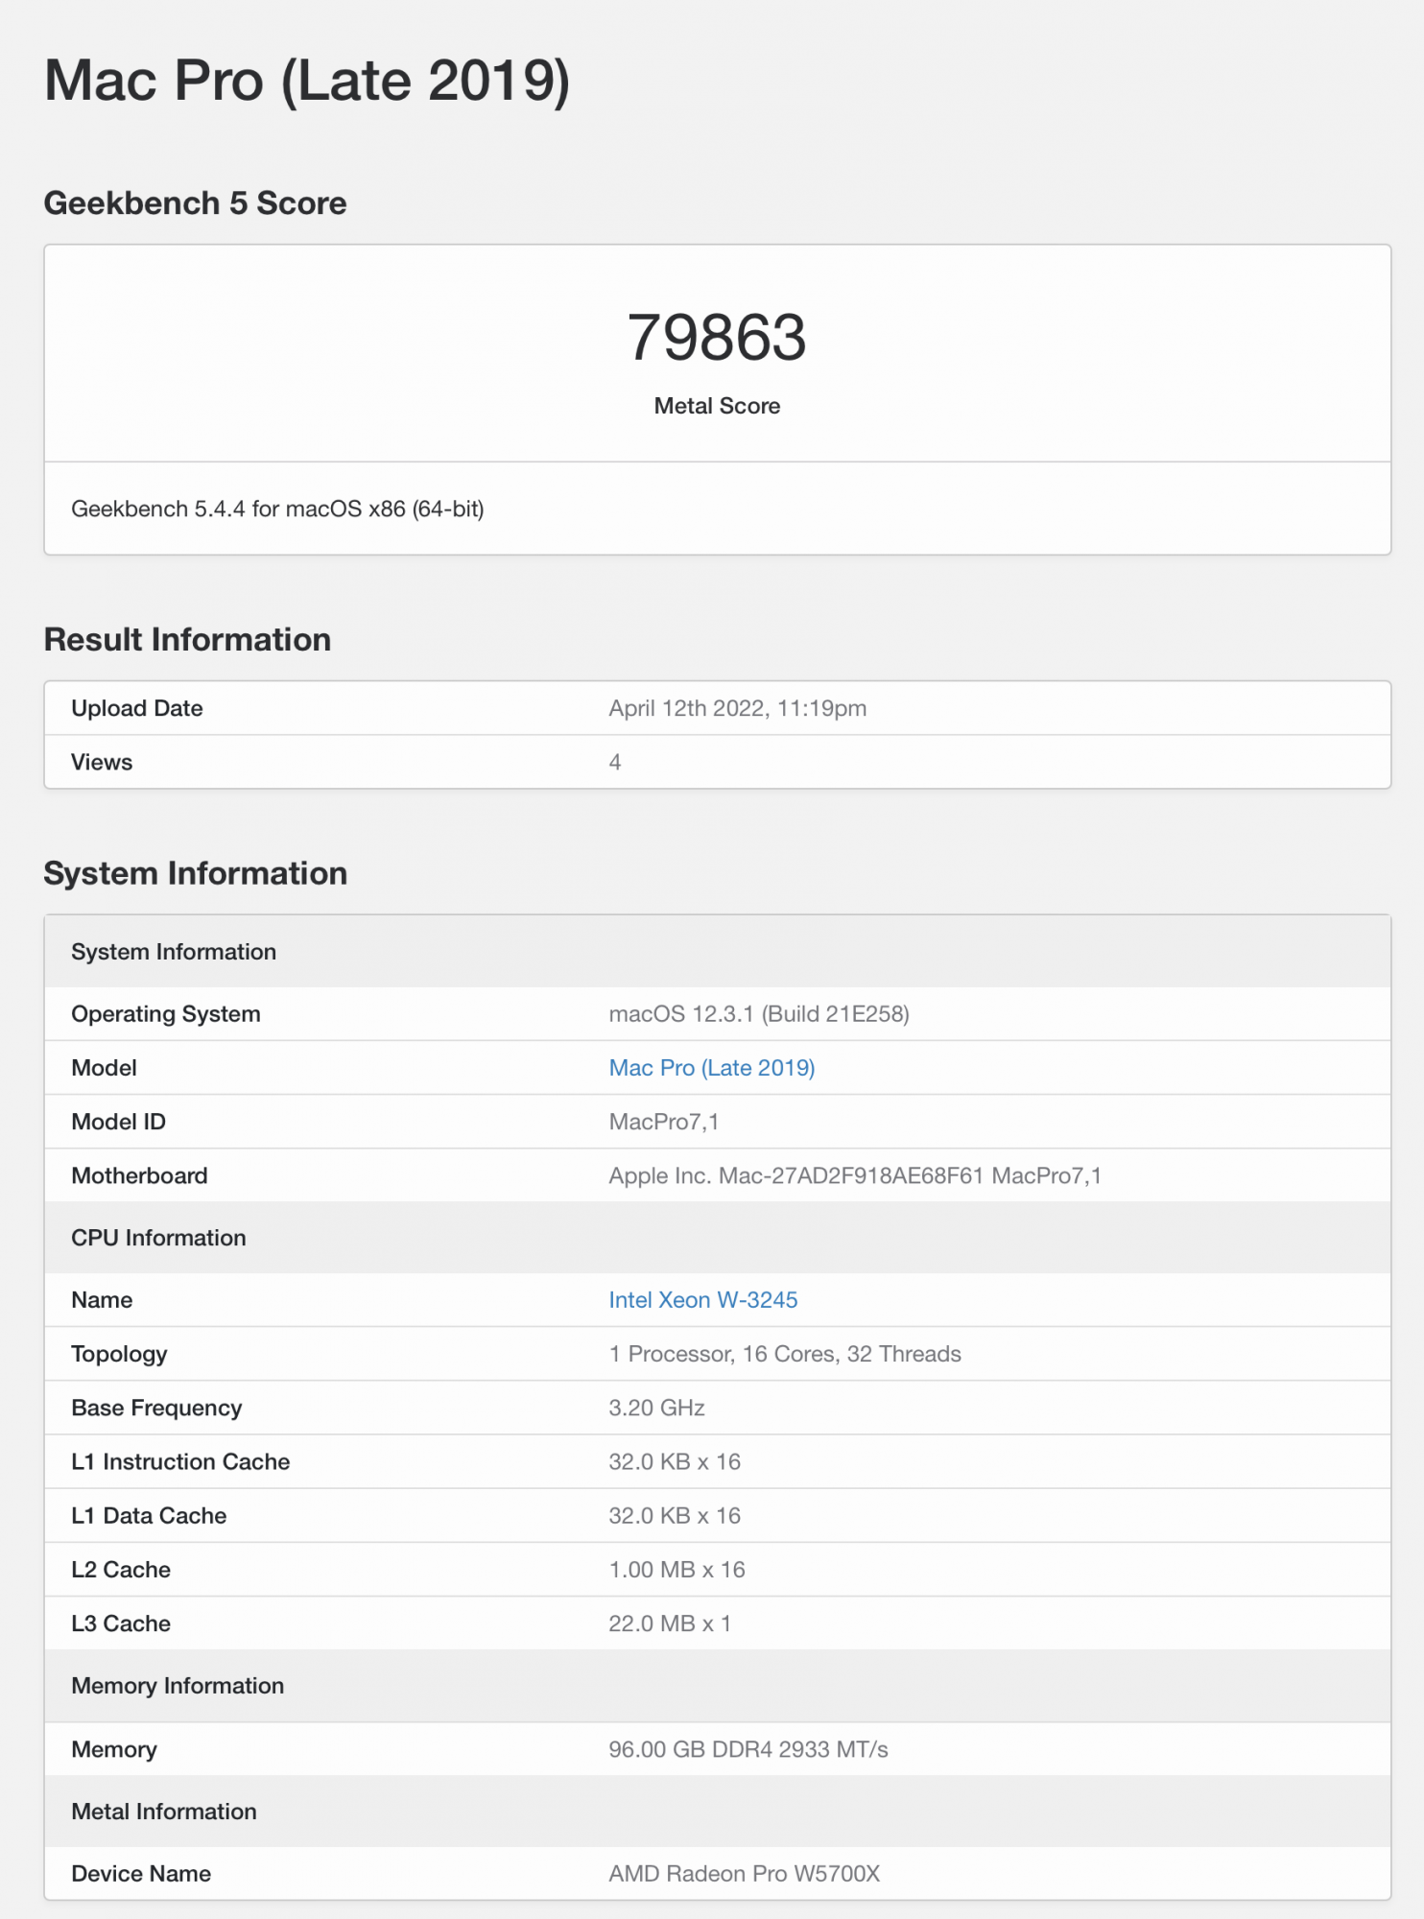Select the MacPro7,1 model ID value
Image resolution: width=1424 pixels, height=1919 pixels.
point(664,1122)
